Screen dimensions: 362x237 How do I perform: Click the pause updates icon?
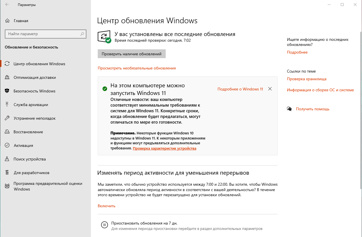[x=105, y=225]
